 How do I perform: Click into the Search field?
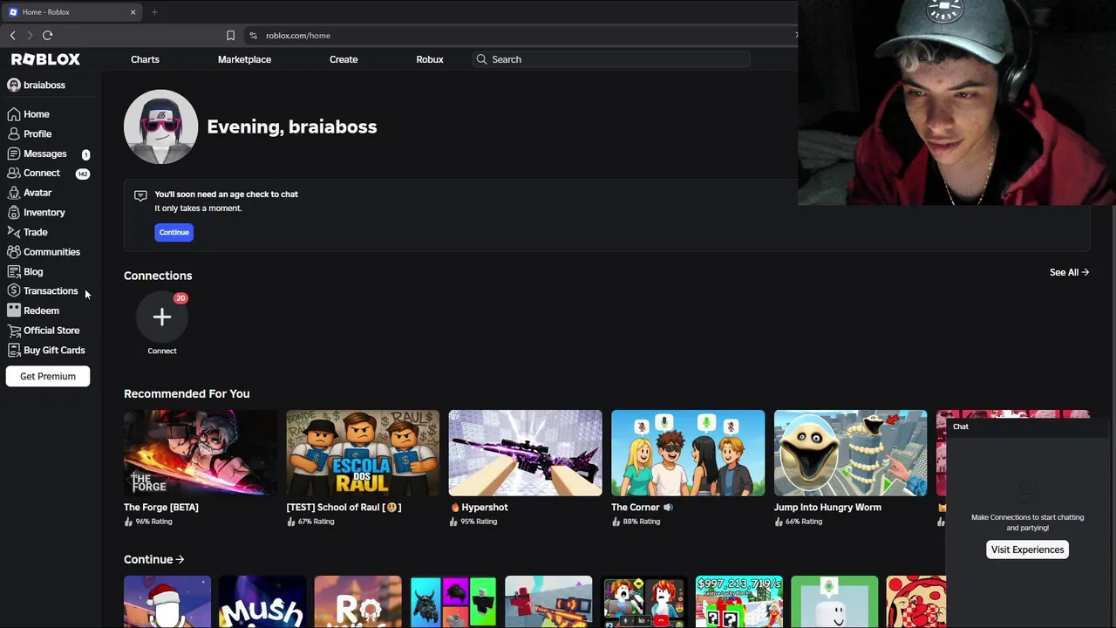tap(610, 59)
